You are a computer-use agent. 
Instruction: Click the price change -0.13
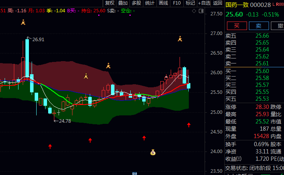point(252,15)
